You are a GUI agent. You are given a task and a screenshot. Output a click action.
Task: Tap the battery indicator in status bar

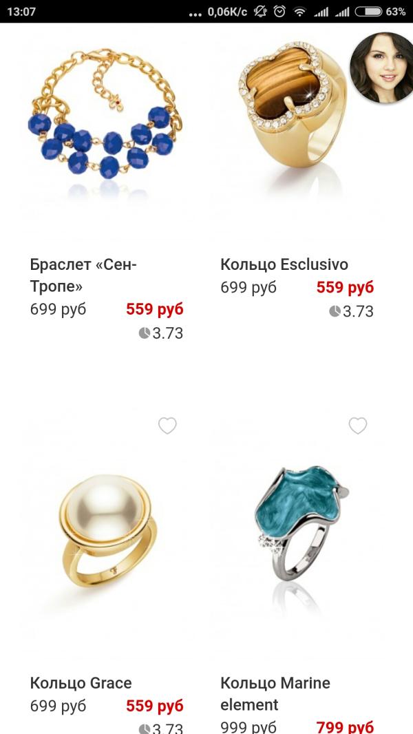point(368,12)
